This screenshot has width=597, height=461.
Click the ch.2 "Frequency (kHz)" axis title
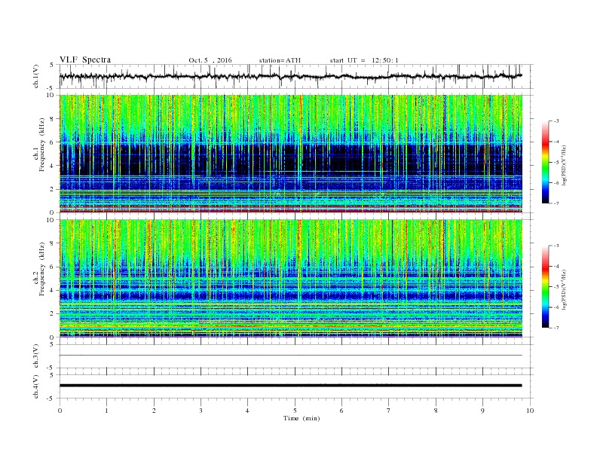click(42, 269)
